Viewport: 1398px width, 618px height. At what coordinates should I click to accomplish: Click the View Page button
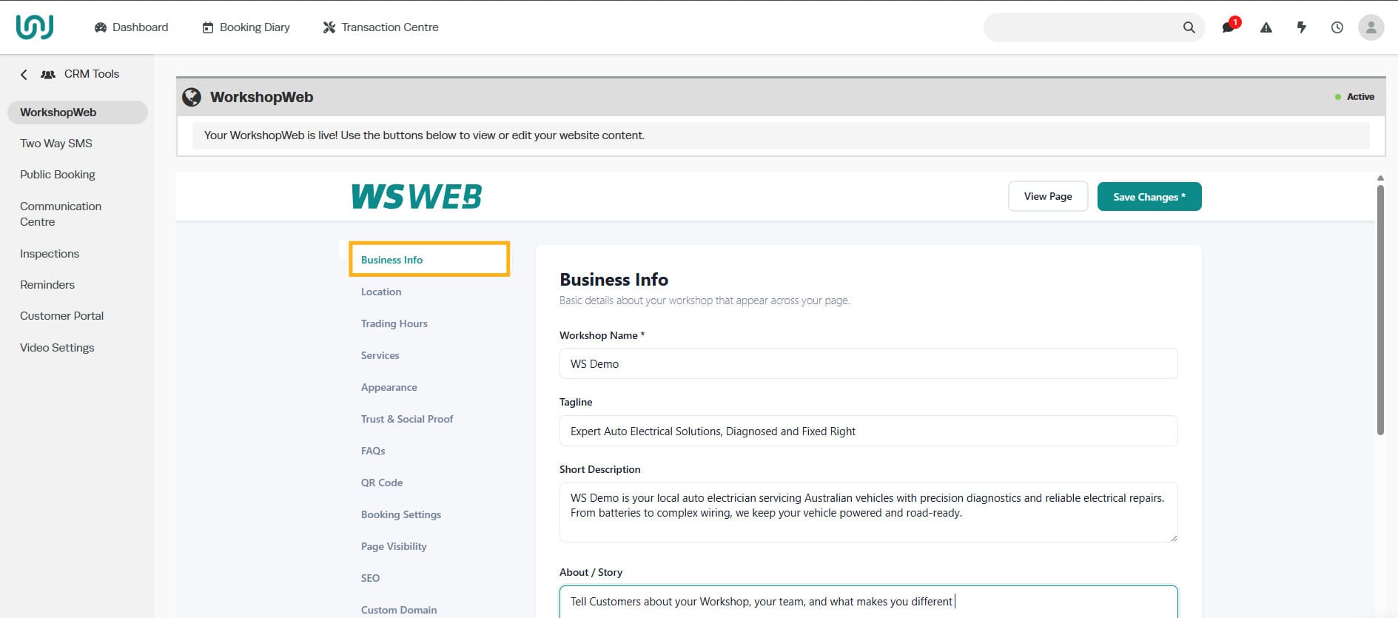(1048, 196)
